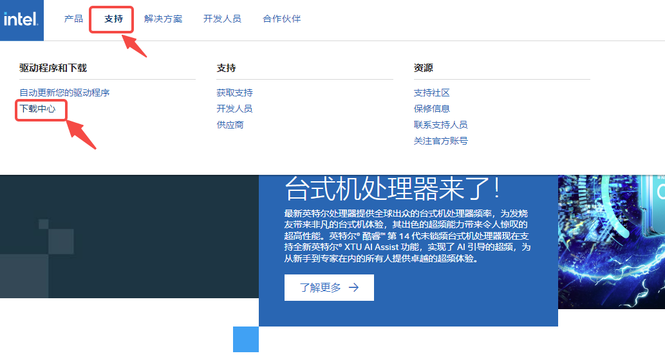Open the 供应商 link
665x358 pixels.
coord(230,125)
